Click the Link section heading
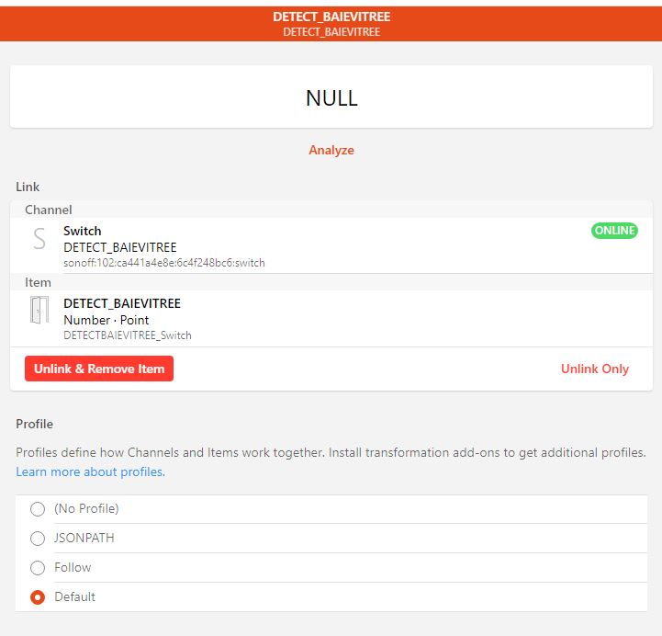 [x=28, y=187]
